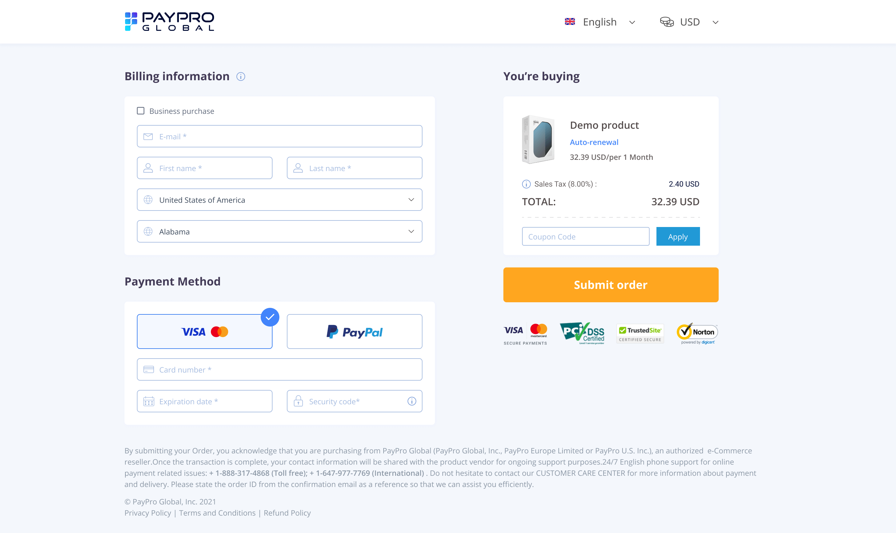Click inside the Coupon Code field
Screen dimensions: 896x533
point(586,236)
